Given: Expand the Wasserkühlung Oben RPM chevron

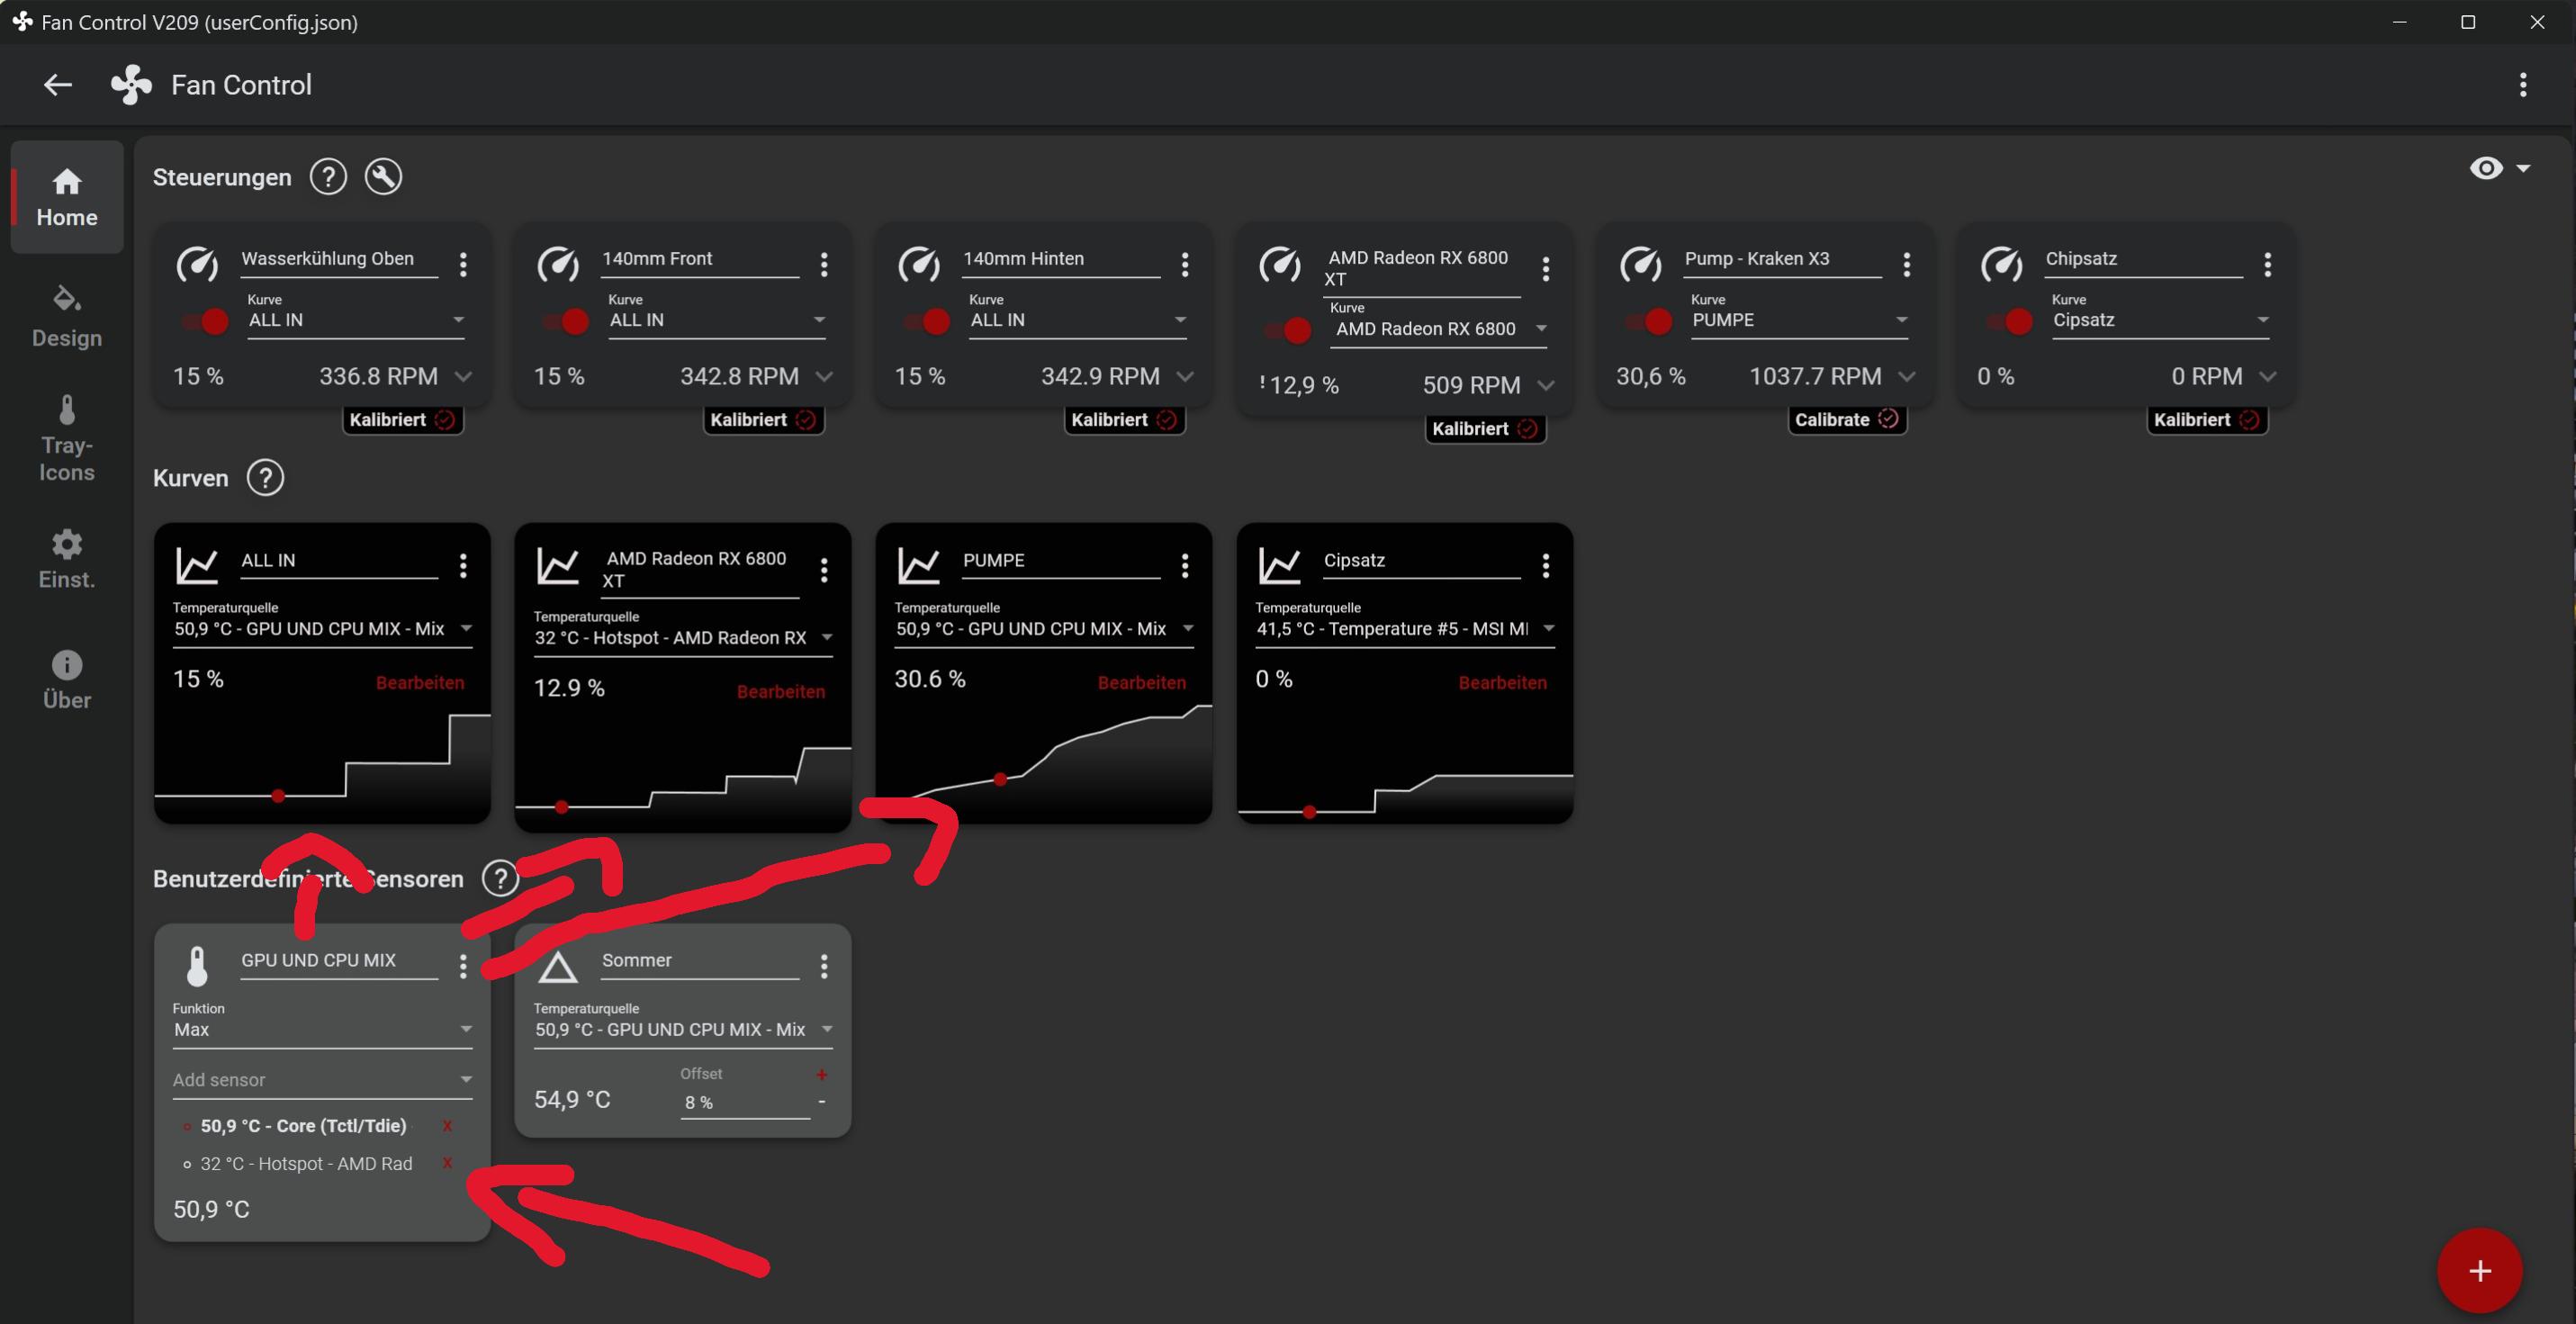Looking at the screenshot, I should [x=463, y=377].
